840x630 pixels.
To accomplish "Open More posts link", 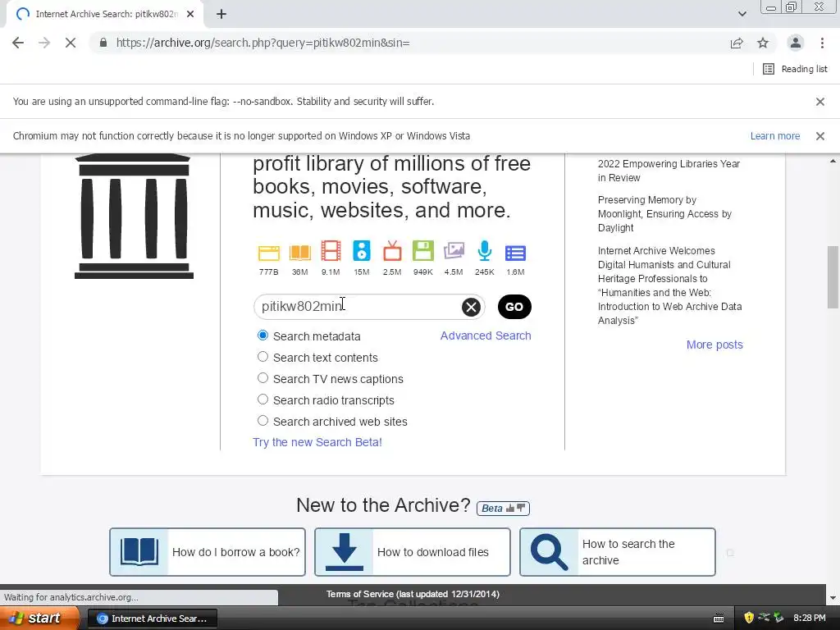I will click(x=714, y=345).
